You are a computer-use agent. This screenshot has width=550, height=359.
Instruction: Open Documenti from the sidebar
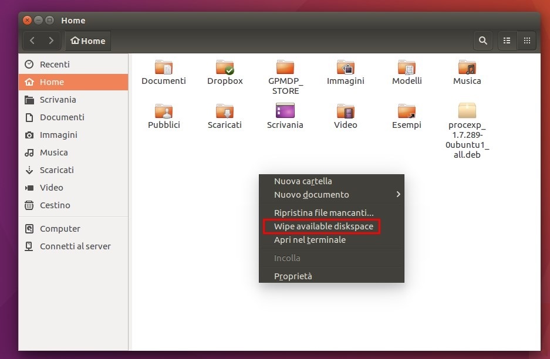tap(73, 117)
